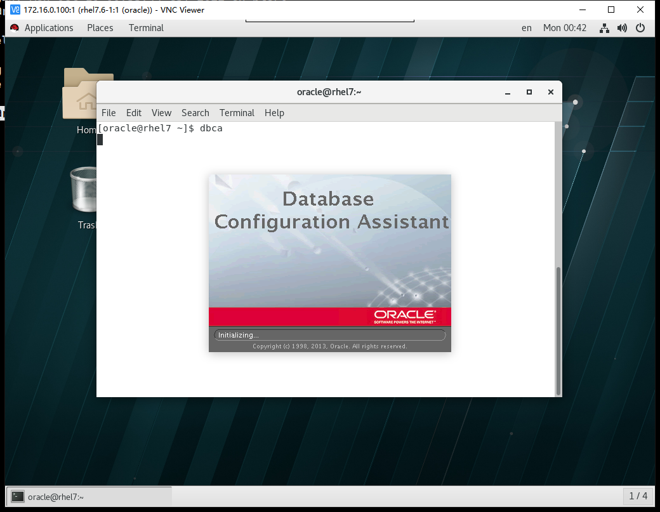The image size is (660, 512).
Task: Click the terminal vertical scrollbar
Action: click(558, 331)
